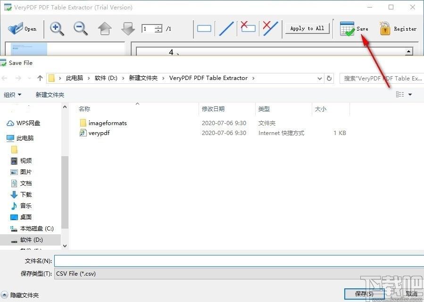This screenshot has width=424, height=302.
Task: Select 本地磁盘 (C:) in sidebar
Action: point(32,229)
